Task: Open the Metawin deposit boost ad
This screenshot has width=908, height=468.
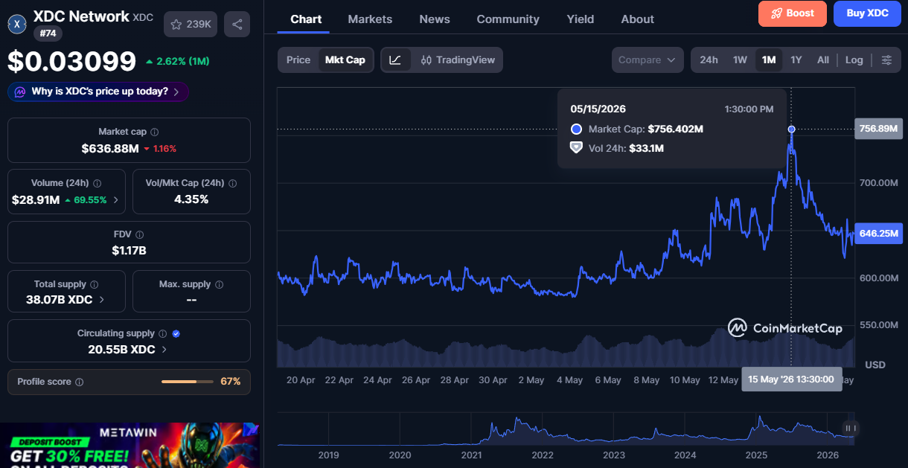Action: pyautogui.click(x=130, y=445)
